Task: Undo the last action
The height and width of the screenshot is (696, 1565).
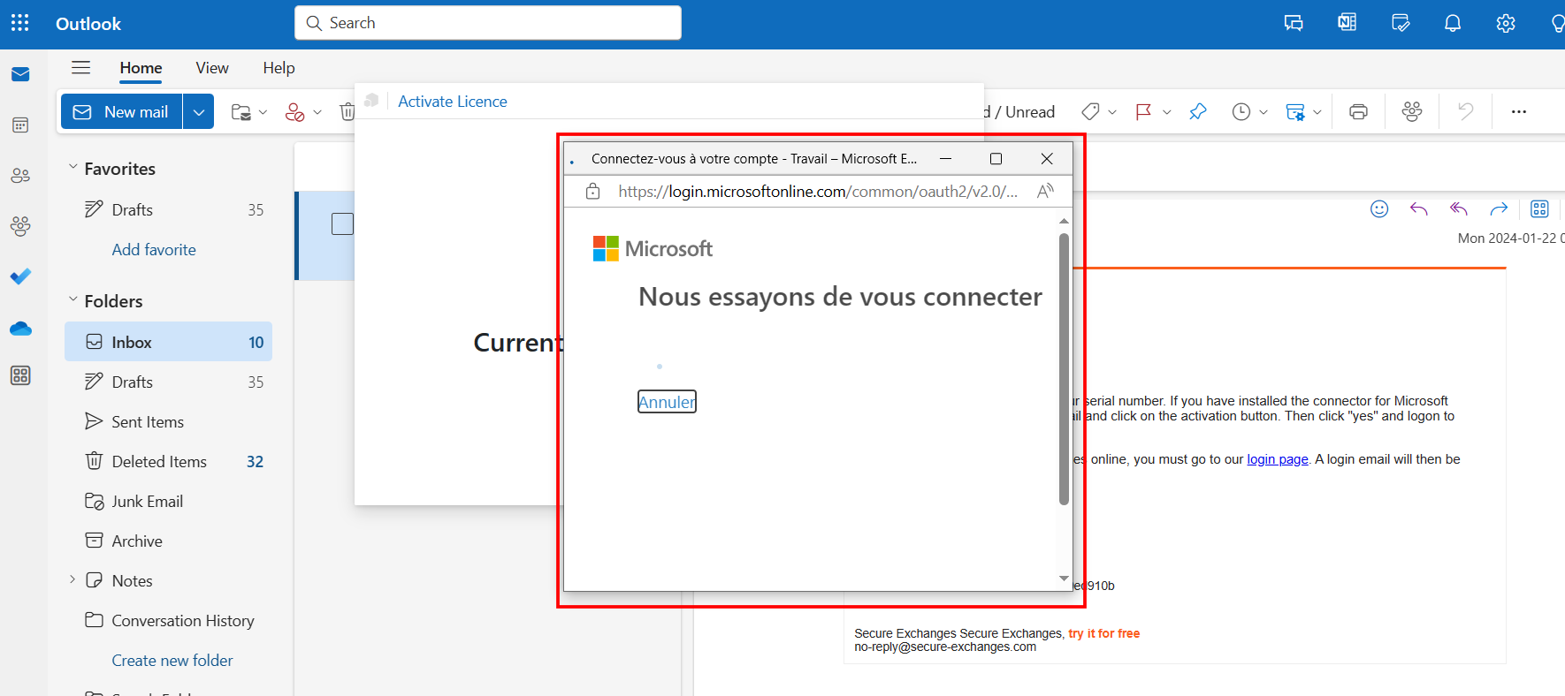Action: [1465, 111]
